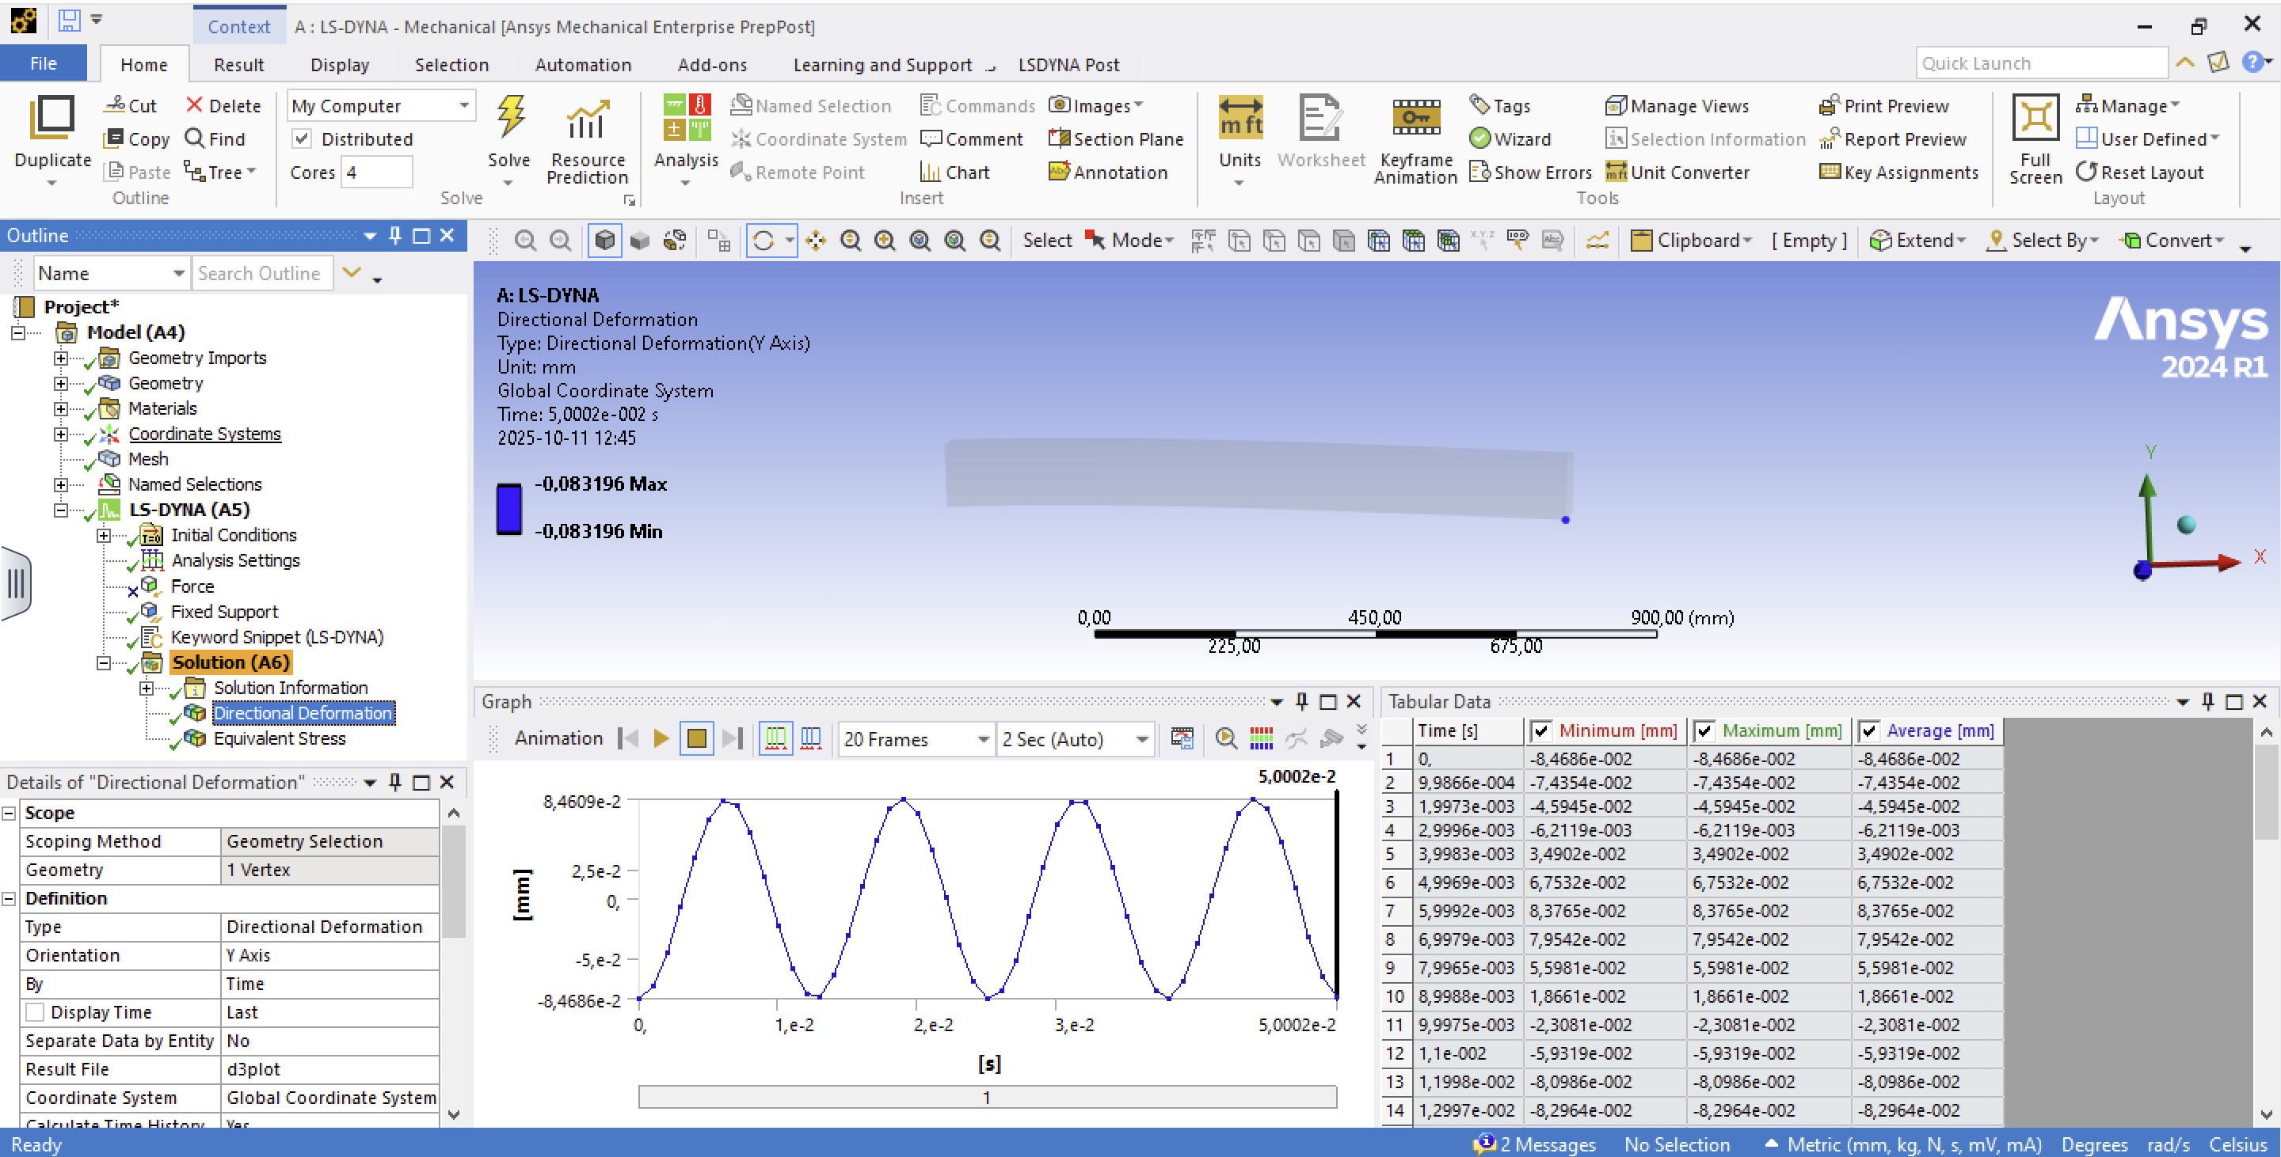This screenshot has height=1157, width=2281.
Task: Open Keyframe Animation tool
Action: pos(1415,119)
